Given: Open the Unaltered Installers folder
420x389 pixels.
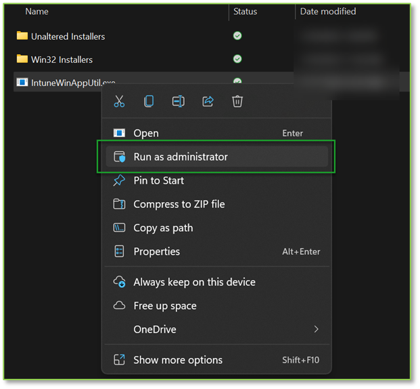Looking at the screenshot, I should click(x=68, y=37).
